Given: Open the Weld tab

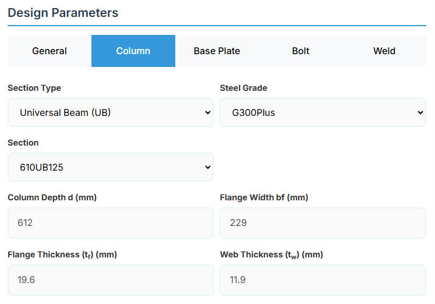Looking at the screenshot, I should (x=384, y=51).
